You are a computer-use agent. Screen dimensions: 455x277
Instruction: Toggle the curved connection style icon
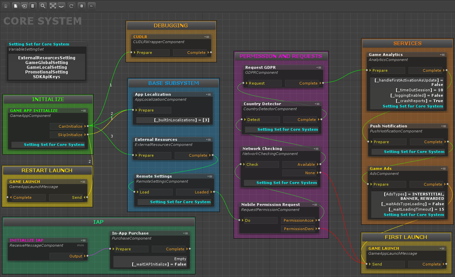(61, 6)
